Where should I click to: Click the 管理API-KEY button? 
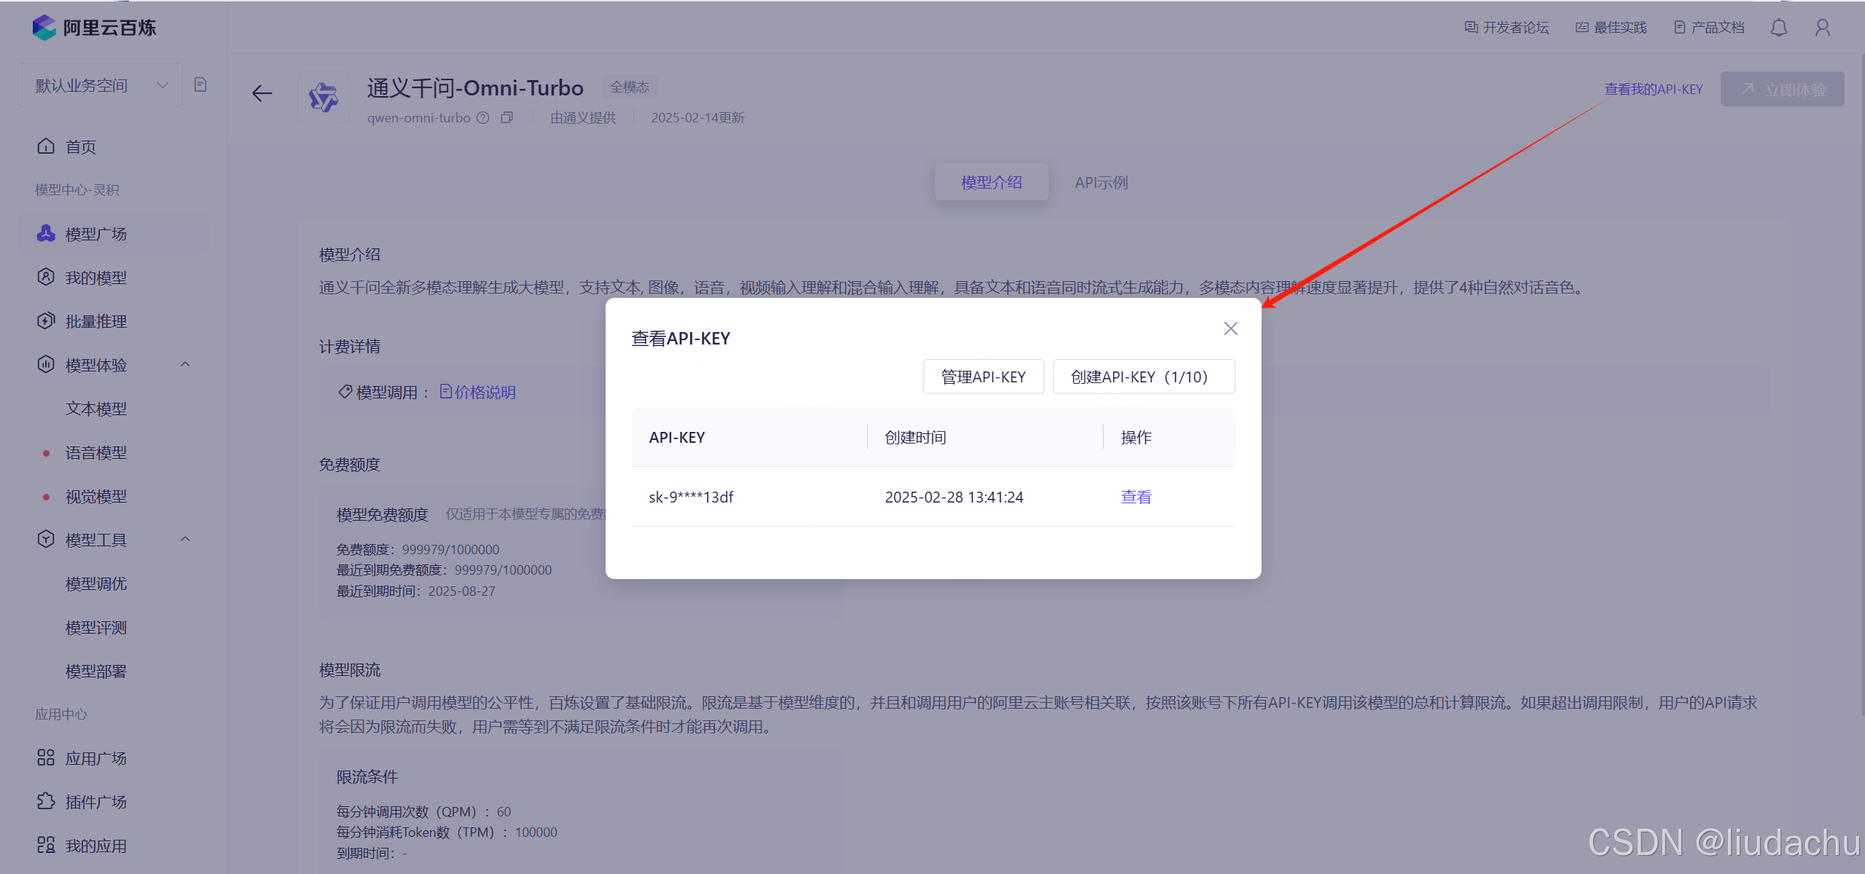pos(983,377)
